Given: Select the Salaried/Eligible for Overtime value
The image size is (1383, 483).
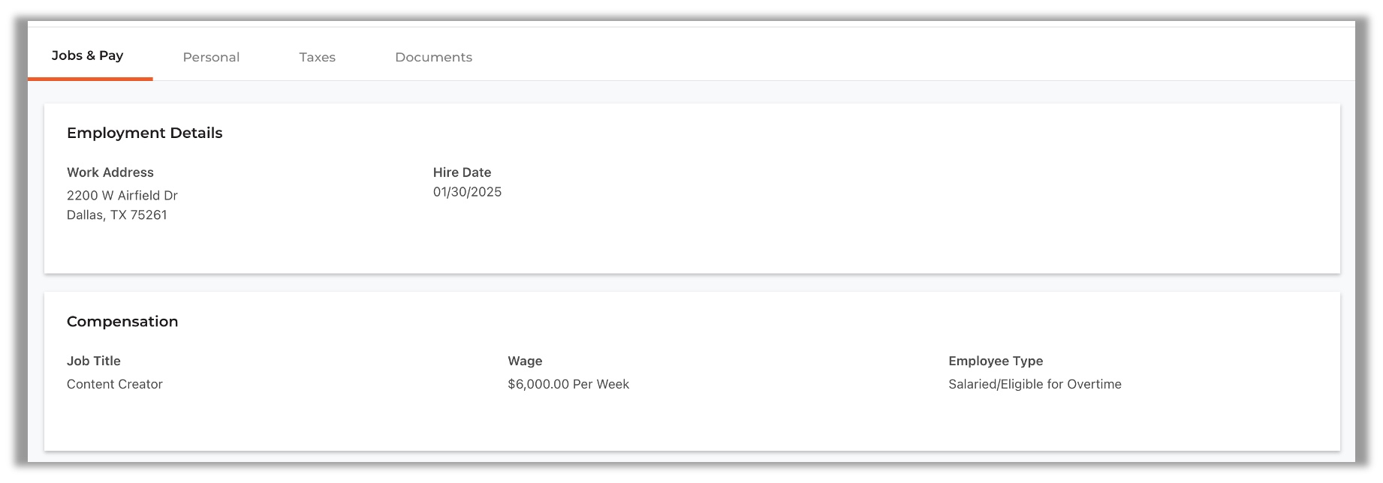Looking at the screenshot, I should point(1035,384).
